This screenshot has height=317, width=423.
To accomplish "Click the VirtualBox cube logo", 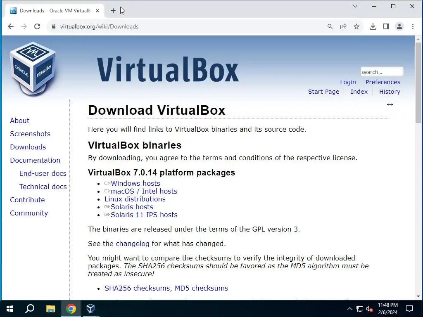I will tap(33, 69).
